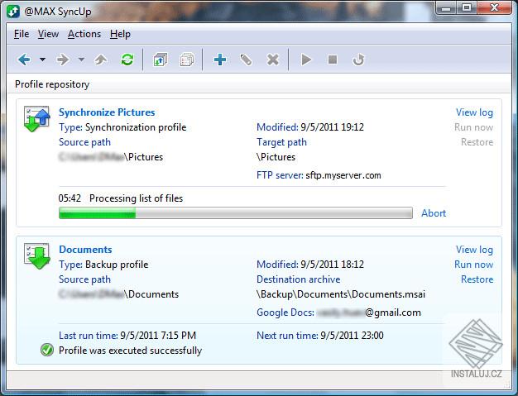Click the Run play toolbar icon
Image resolution: width=518 pixels, height=396 pixels.
[306, 60]
